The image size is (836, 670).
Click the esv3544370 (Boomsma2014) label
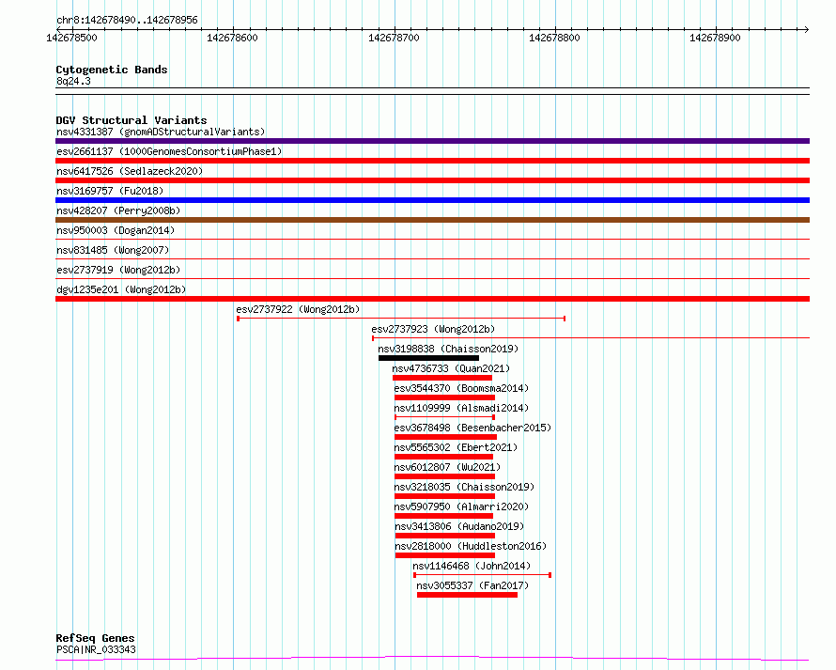point(461,388)
